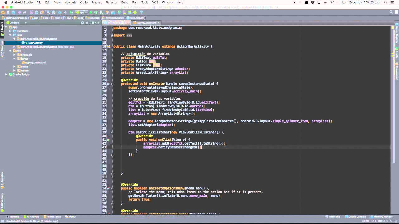Click the scroll-from-source icon in Project panel
This screenshot has width=399, height=224.
coord(83,23)
